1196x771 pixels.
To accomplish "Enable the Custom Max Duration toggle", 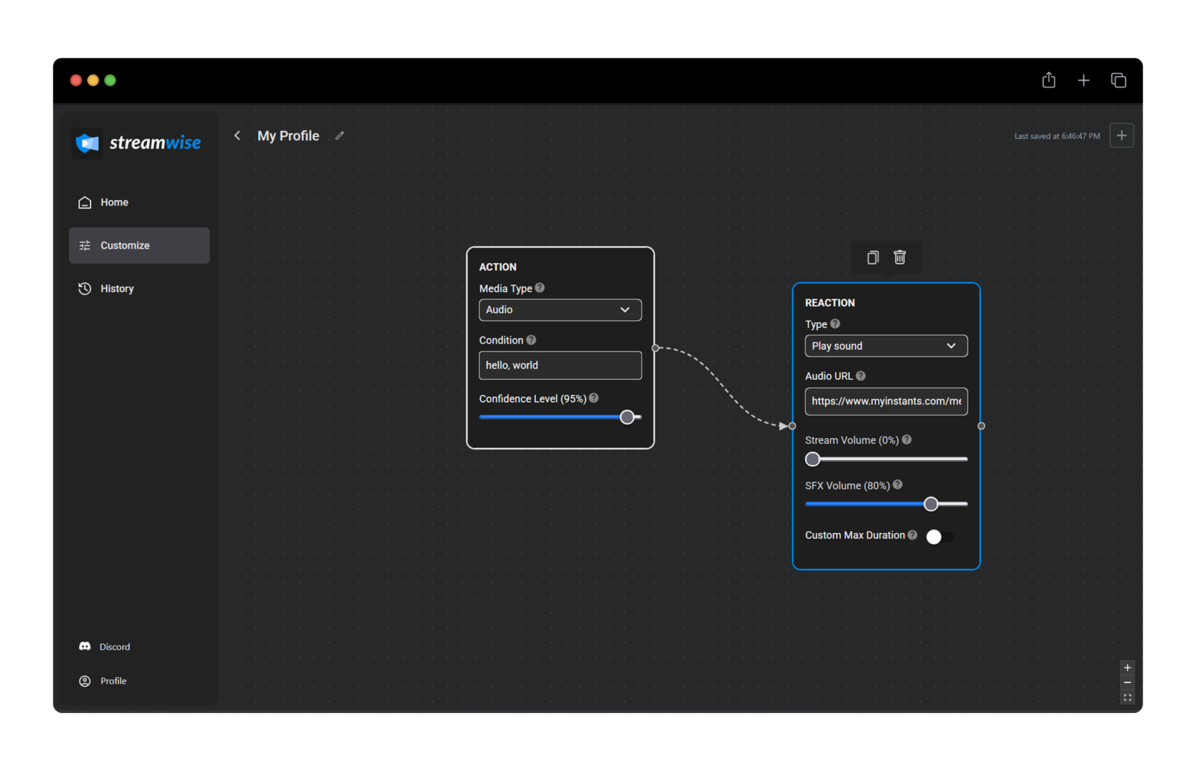I will (x=939, y=536).
